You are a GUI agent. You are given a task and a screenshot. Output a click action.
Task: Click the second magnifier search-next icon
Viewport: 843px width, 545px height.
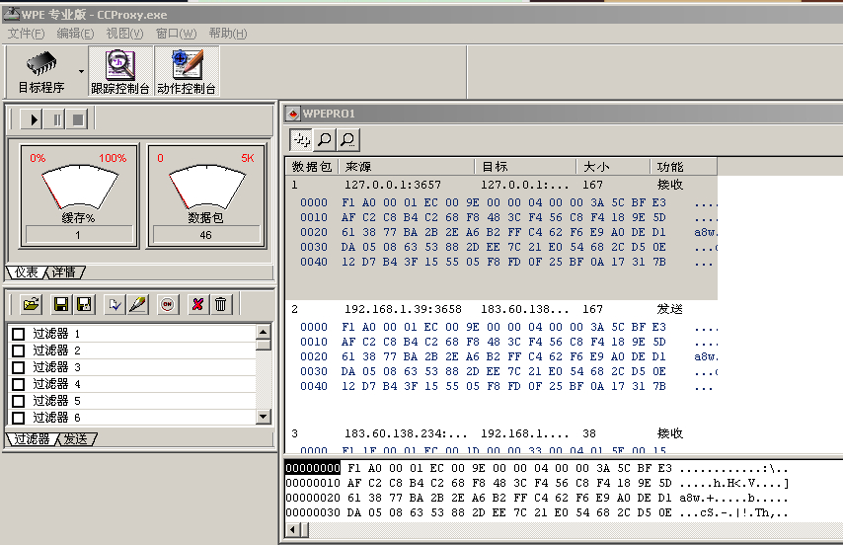347,140
